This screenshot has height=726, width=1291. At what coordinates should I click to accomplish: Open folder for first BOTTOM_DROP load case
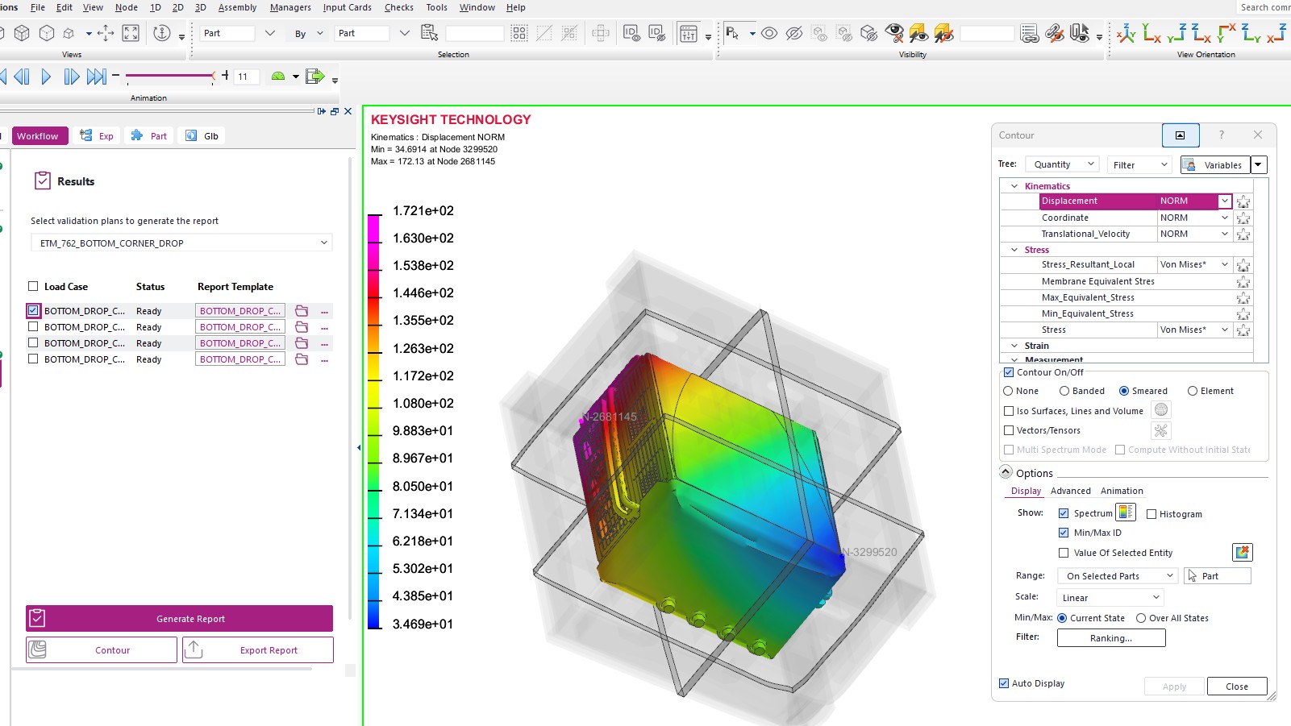point(302,311)
